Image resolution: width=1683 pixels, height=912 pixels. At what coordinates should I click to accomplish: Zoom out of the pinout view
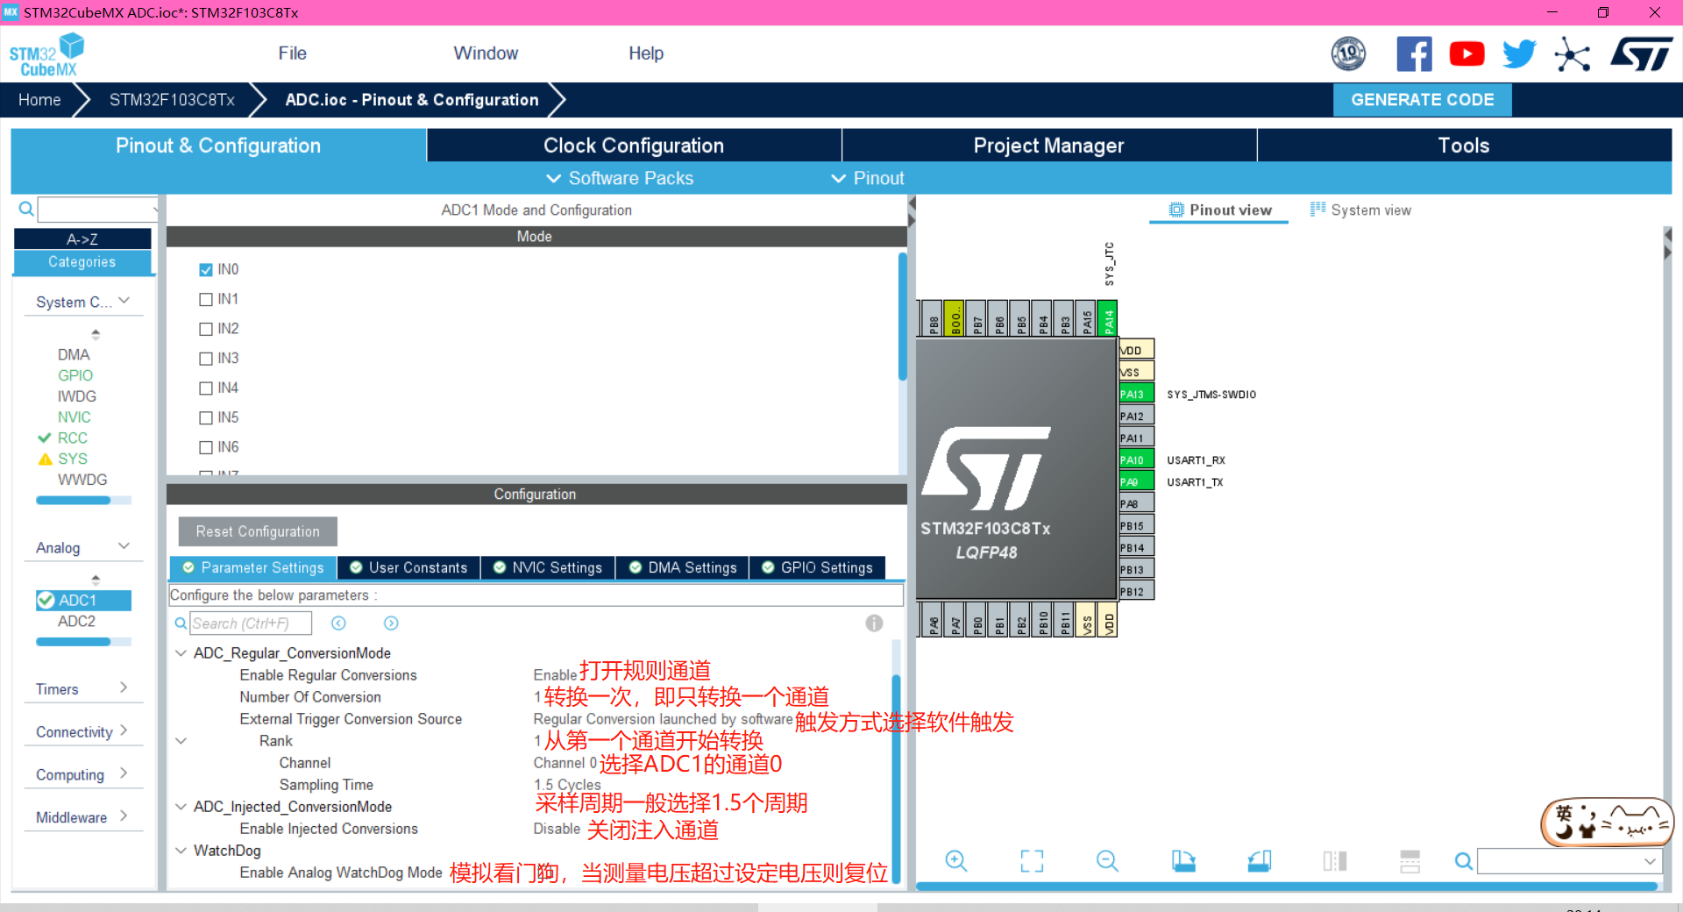click(x=1106, y=861)
